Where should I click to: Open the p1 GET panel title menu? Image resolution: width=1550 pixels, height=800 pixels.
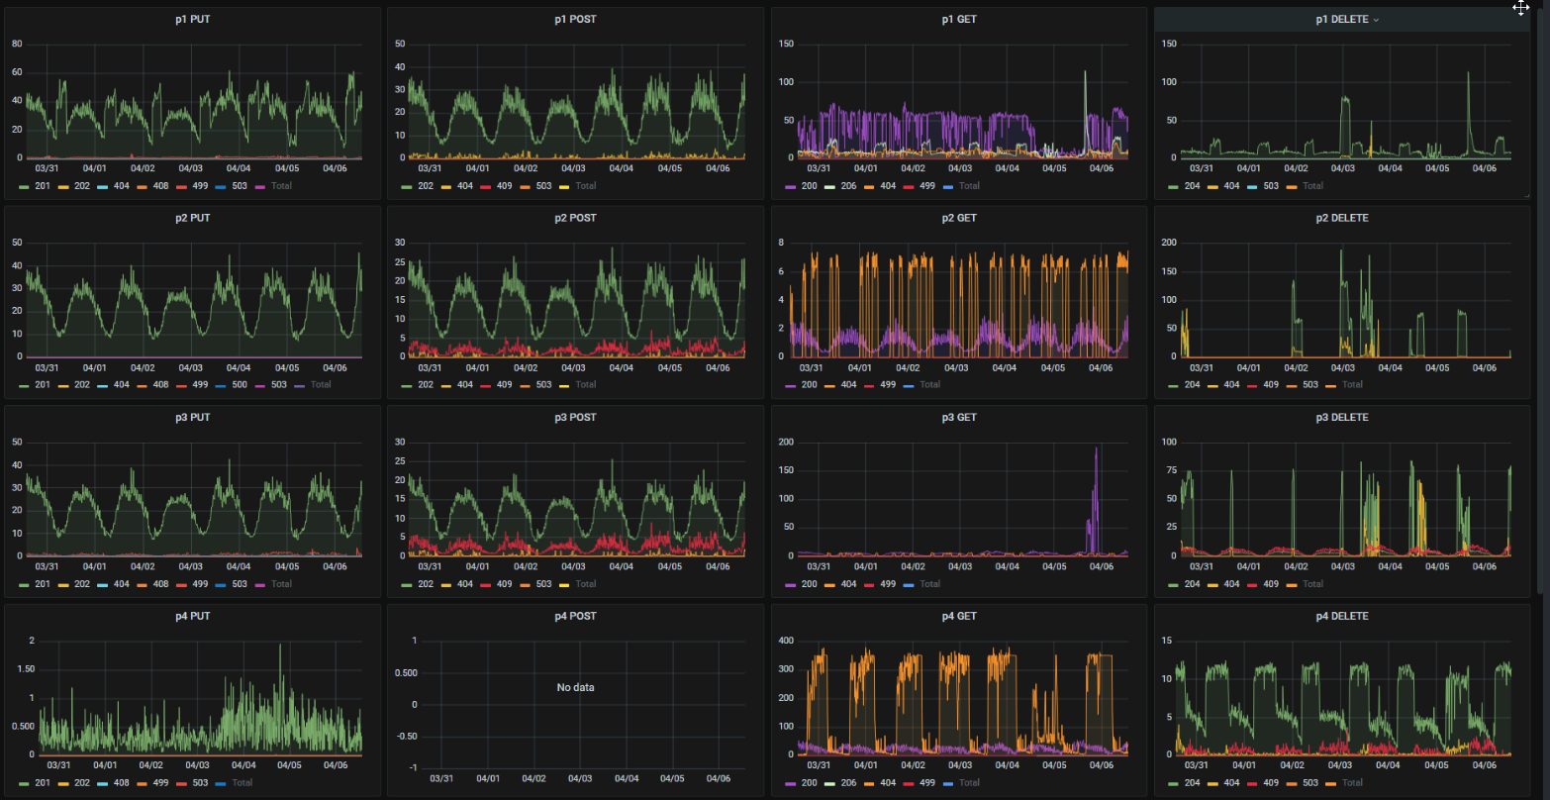[x=959, y=20]
